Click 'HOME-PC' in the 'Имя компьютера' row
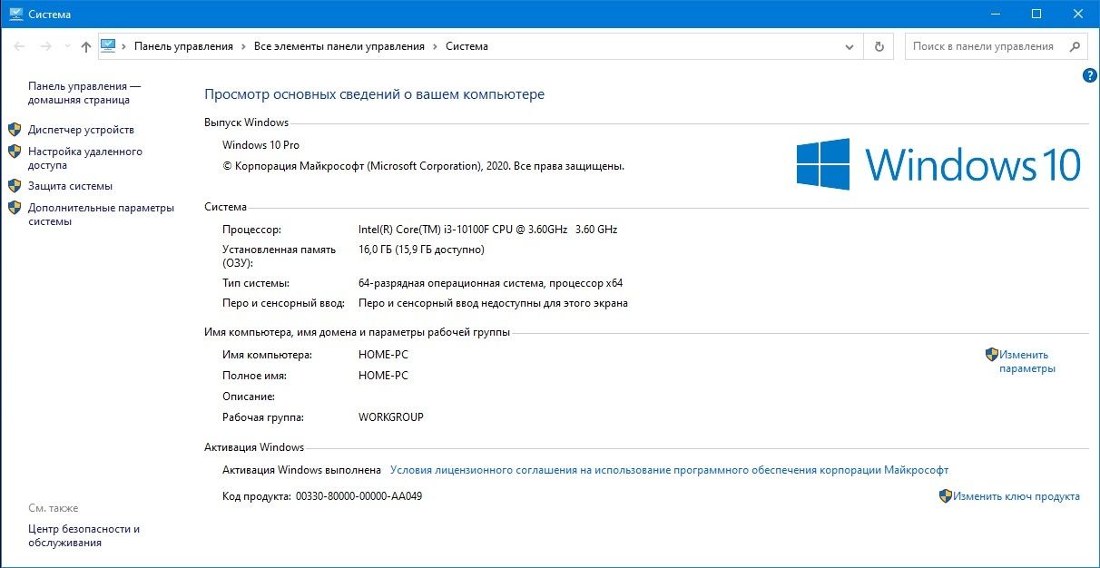1100x568 pixels. [383, 355]
